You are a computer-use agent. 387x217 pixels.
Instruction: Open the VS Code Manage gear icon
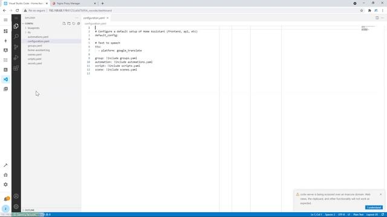point(16,206)
